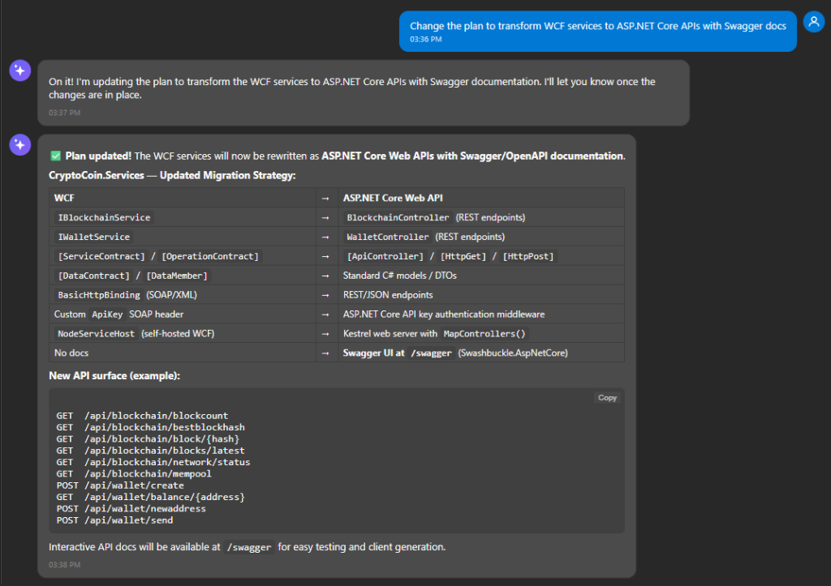Click the [HttpPost] code label

tap(528, 256)
